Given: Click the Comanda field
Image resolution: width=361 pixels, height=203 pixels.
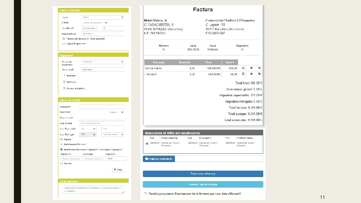Looking at the screenshot, I should 115,159.
